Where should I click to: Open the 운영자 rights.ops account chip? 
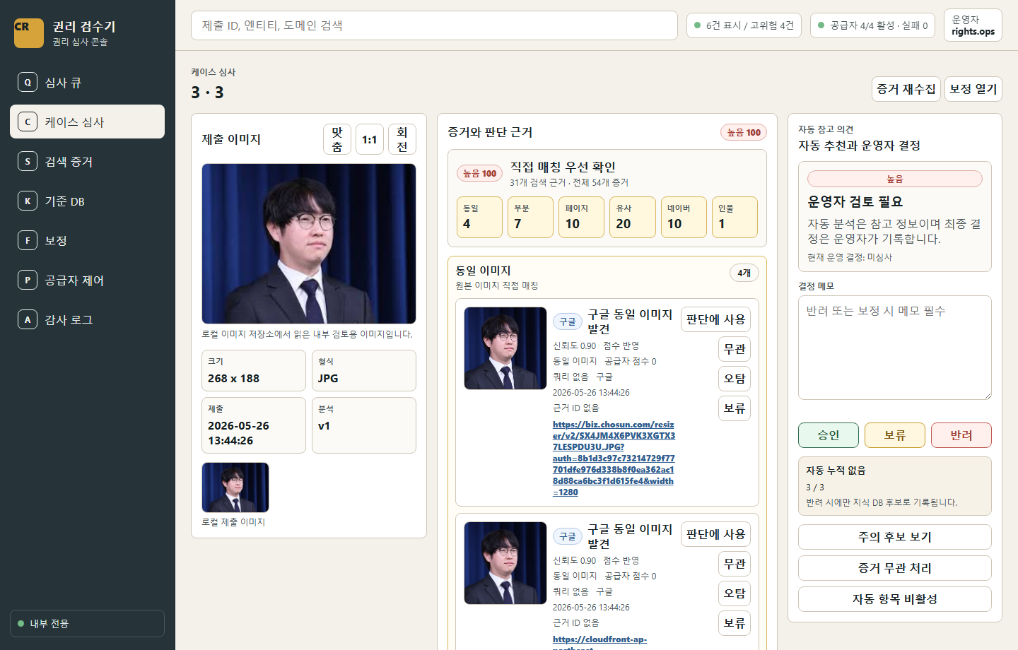(973, 25)
